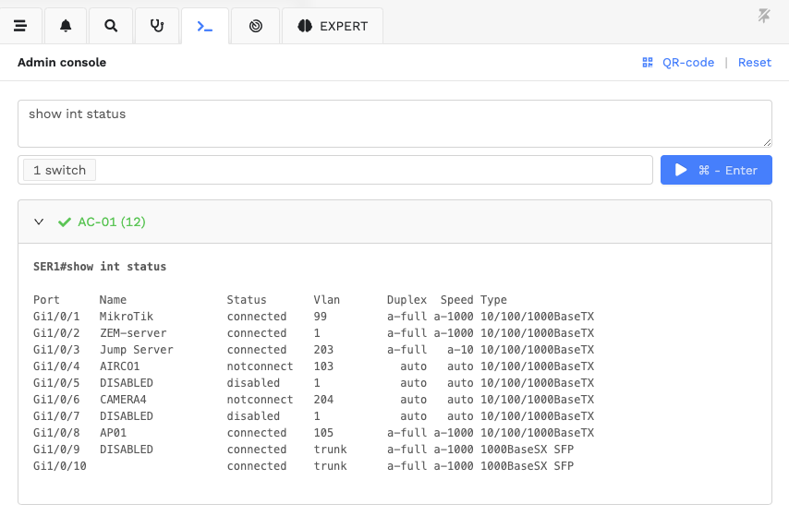Screen dimensions: 789x516
Task: Click the 'SER1#show int status' output line
Action: click(100, 267)
